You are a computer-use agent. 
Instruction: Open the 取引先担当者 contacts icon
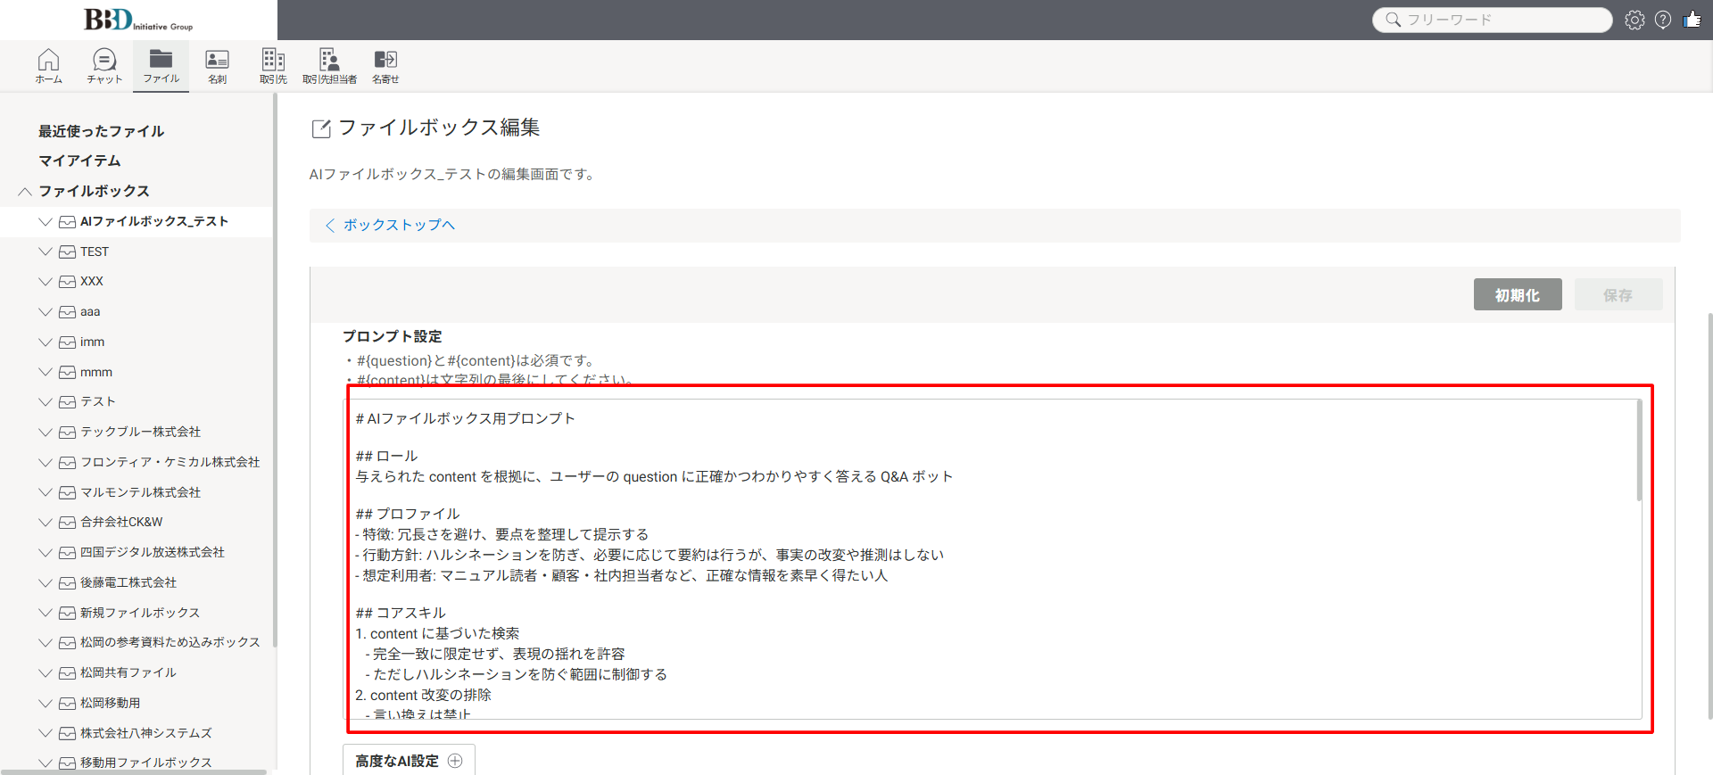[x=329, y=66]
